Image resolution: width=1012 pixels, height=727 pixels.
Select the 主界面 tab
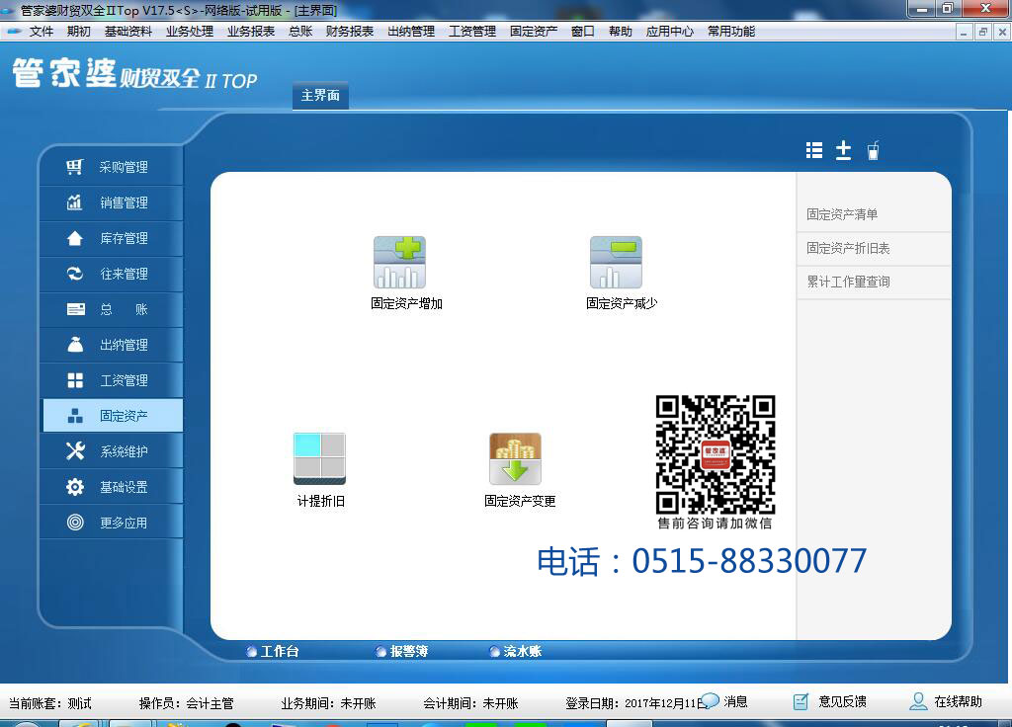(x=320, y=96)
